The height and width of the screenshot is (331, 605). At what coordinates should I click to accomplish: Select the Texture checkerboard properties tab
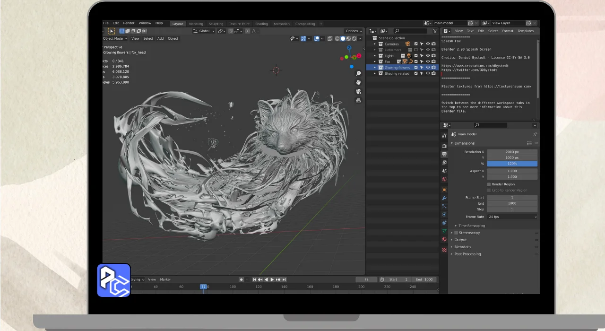[444, 250]
